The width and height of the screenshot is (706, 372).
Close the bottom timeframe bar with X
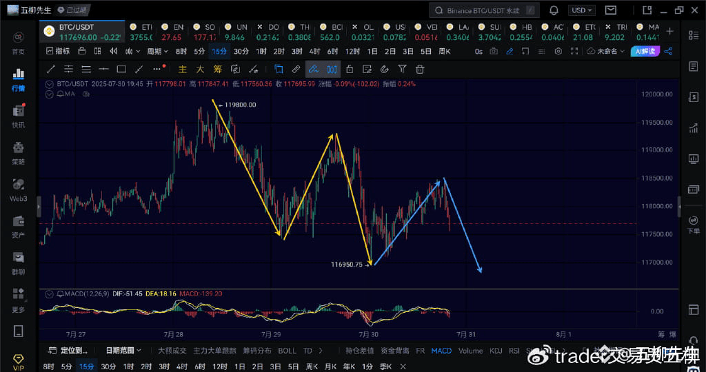(x=403, y=366)
